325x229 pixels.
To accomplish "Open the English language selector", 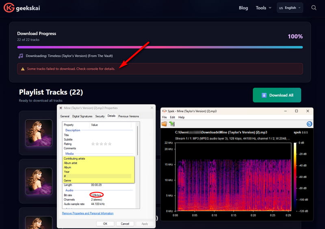I will pos(290,8).
